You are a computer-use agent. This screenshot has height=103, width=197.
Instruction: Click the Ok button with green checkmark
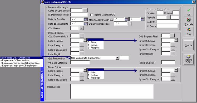[189, 12]
